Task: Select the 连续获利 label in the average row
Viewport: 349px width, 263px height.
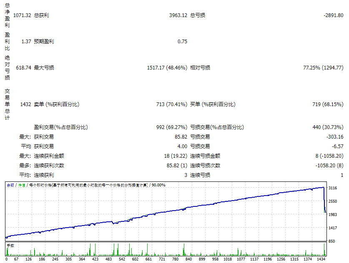Action: click(x=44, y=175)
